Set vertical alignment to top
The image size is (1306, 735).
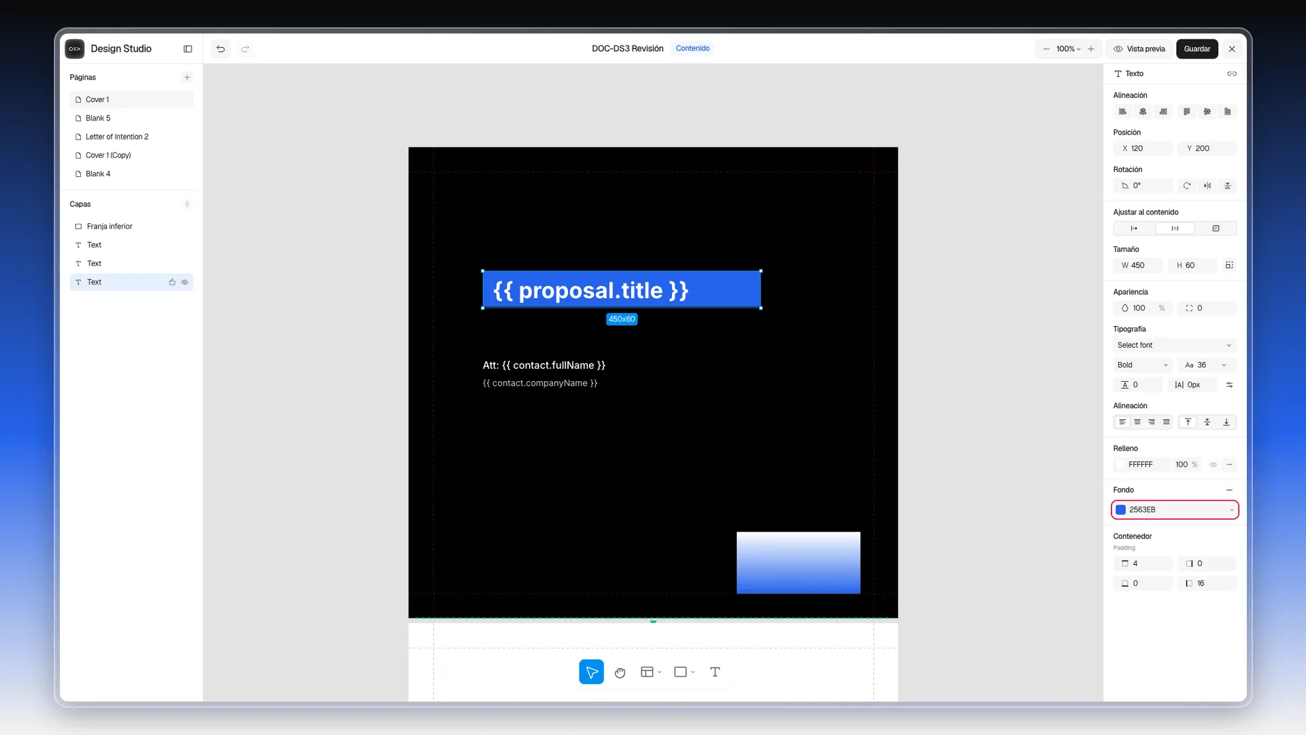(1188, 422)
